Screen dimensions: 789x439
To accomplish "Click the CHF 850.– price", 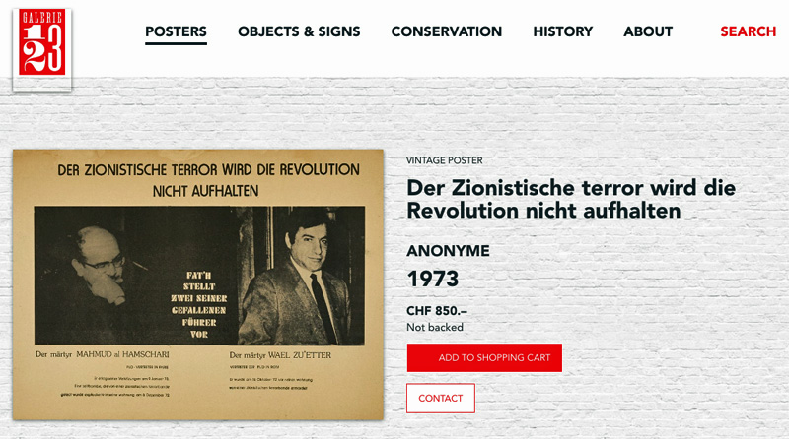I will pos(437,311).
